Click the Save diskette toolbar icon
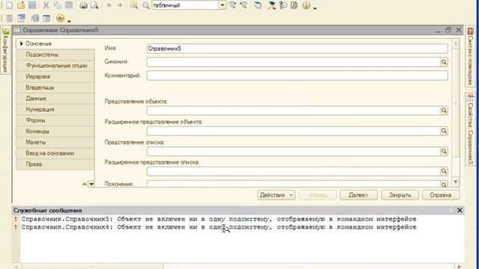Screen dimensions: 479x269 32,5
